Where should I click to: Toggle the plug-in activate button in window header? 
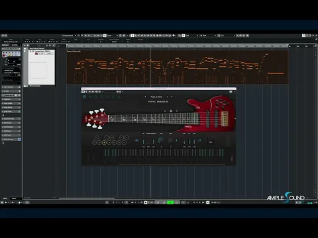pyautogui.click(x=83, y=91)
